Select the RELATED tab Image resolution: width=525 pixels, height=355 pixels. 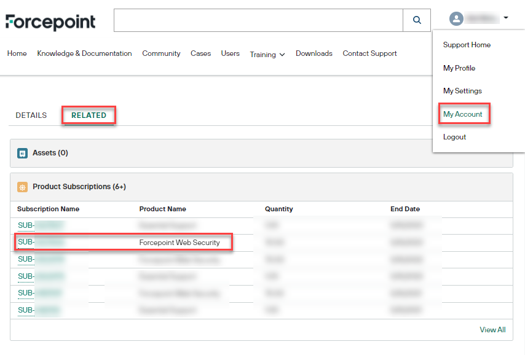pos(89,115)
